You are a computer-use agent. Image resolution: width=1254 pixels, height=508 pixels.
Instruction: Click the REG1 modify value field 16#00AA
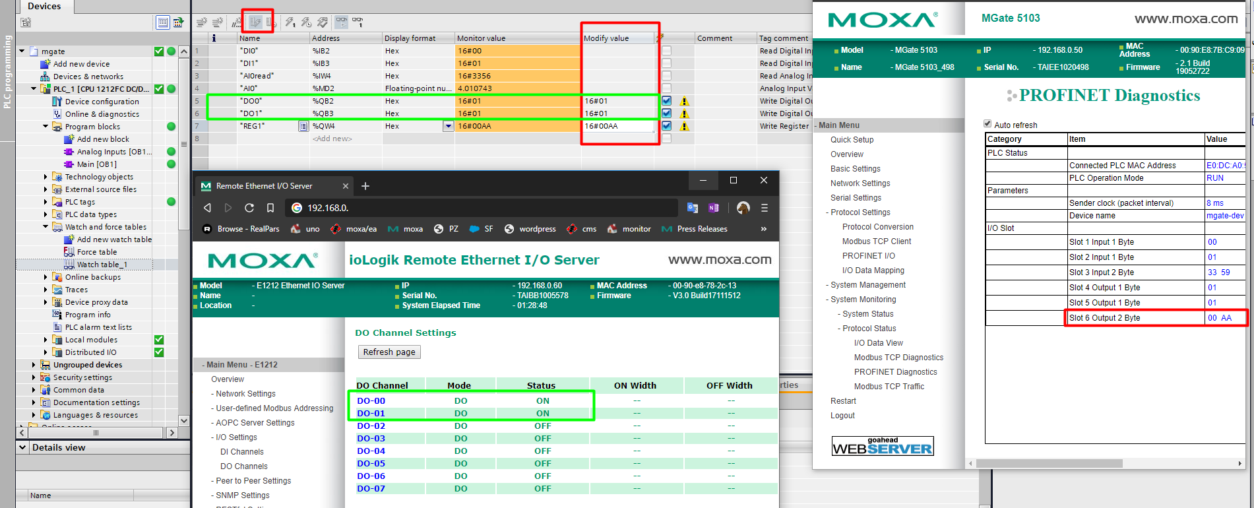pyautogui.click(x=619, y=126)
